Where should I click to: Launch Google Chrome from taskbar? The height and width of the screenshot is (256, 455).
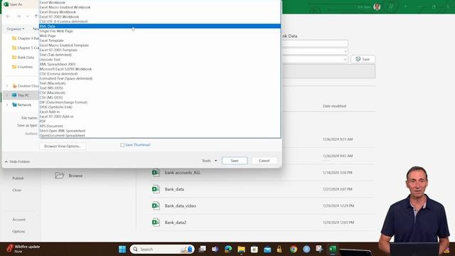click(x=294, y=249)
